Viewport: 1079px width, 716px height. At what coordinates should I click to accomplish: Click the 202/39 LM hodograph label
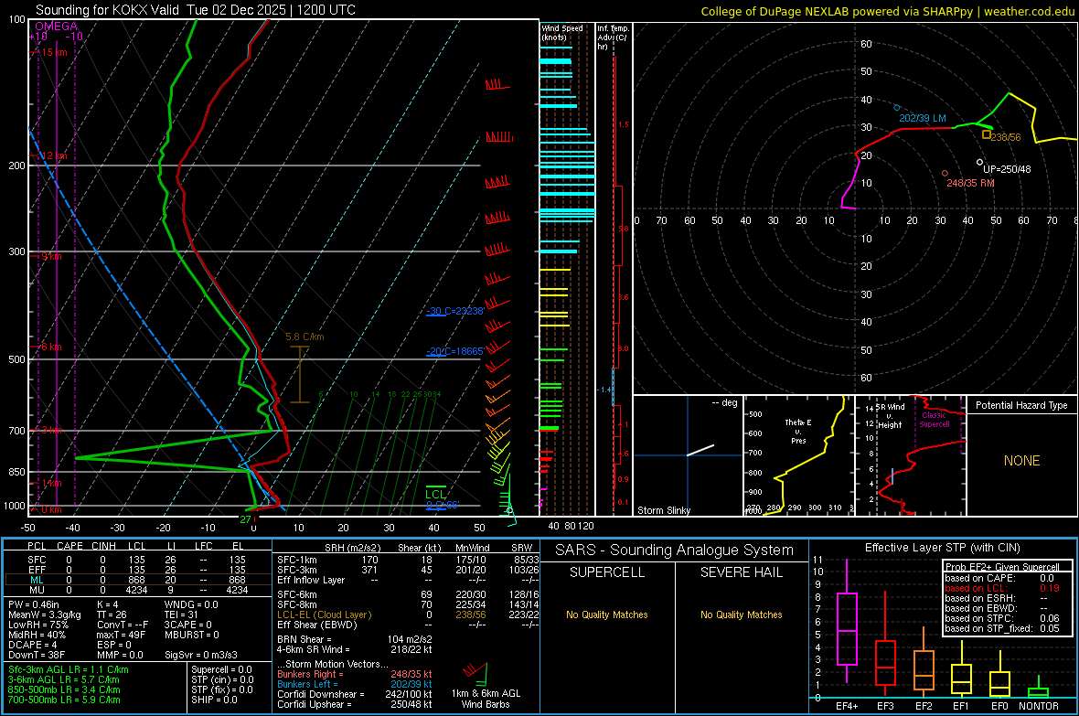(922, 118)
